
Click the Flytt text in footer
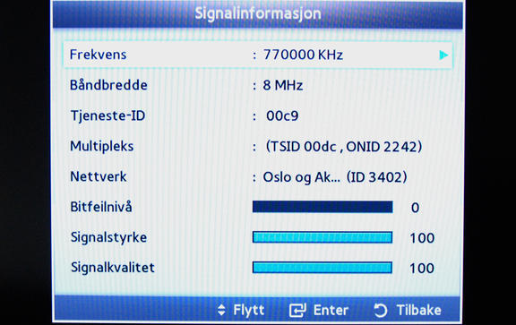click(x=249, y=310)
